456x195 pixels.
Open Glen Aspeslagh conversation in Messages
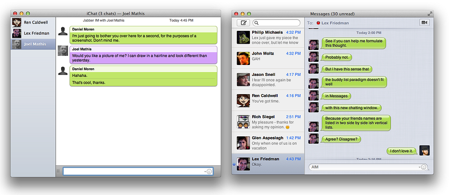coord(268,143)
